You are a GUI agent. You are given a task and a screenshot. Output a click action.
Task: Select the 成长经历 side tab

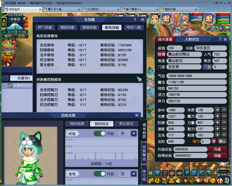click(x=144, y=131)
